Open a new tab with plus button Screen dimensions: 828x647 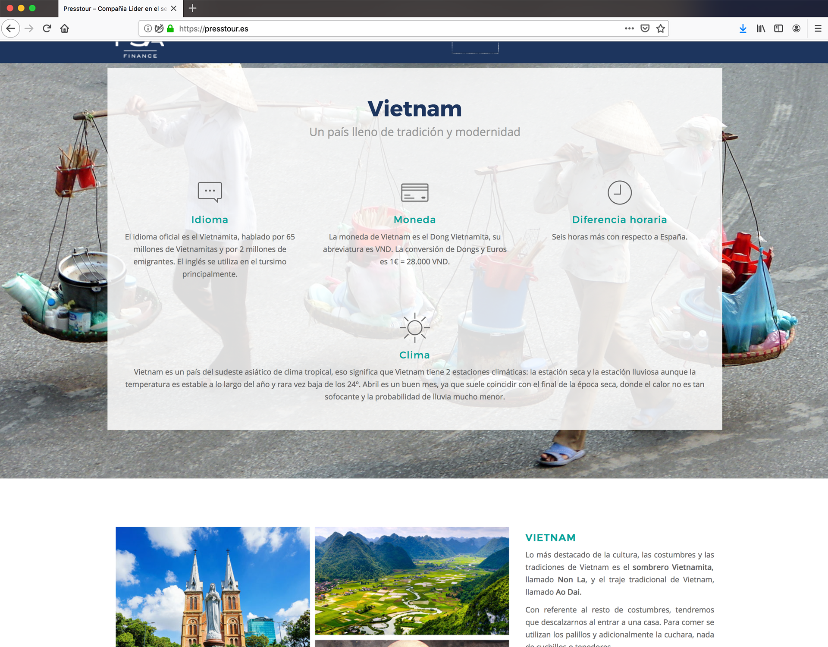coord(193,8)
